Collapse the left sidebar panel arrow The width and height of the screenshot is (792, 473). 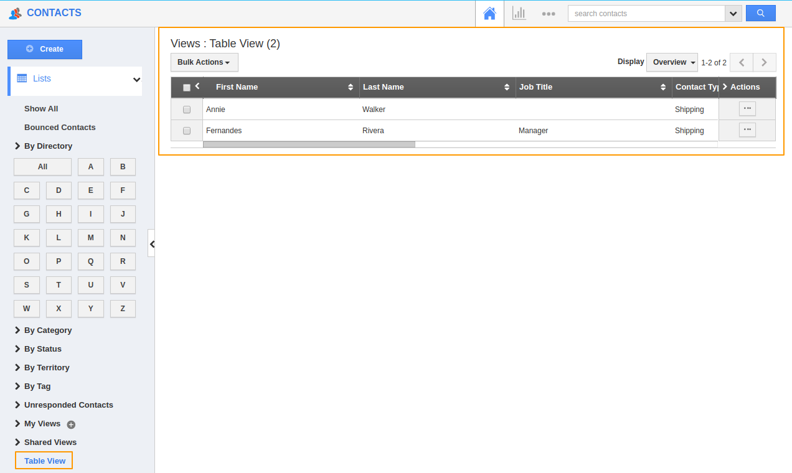pyautogui.click(x=151, y=243)
